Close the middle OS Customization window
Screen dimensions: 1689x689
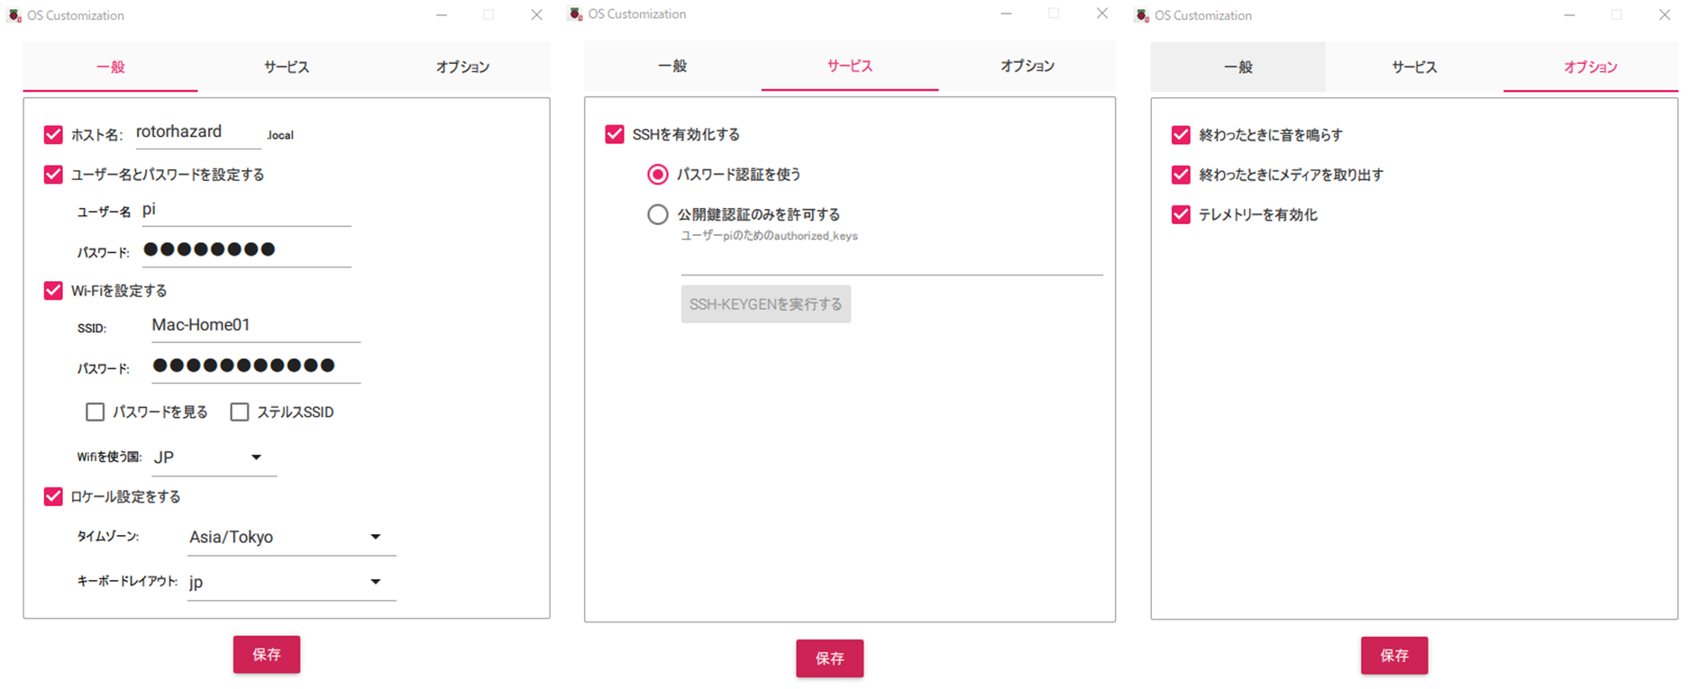(x=1101, y=14)
